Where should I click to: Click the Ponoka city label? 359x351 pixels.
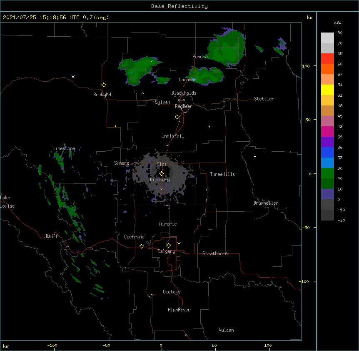[x=200, y=57]
